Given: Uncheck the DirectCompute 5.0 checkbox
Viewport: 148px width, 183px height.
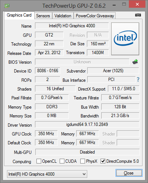Looking at the screenshot, I should 103,161.
